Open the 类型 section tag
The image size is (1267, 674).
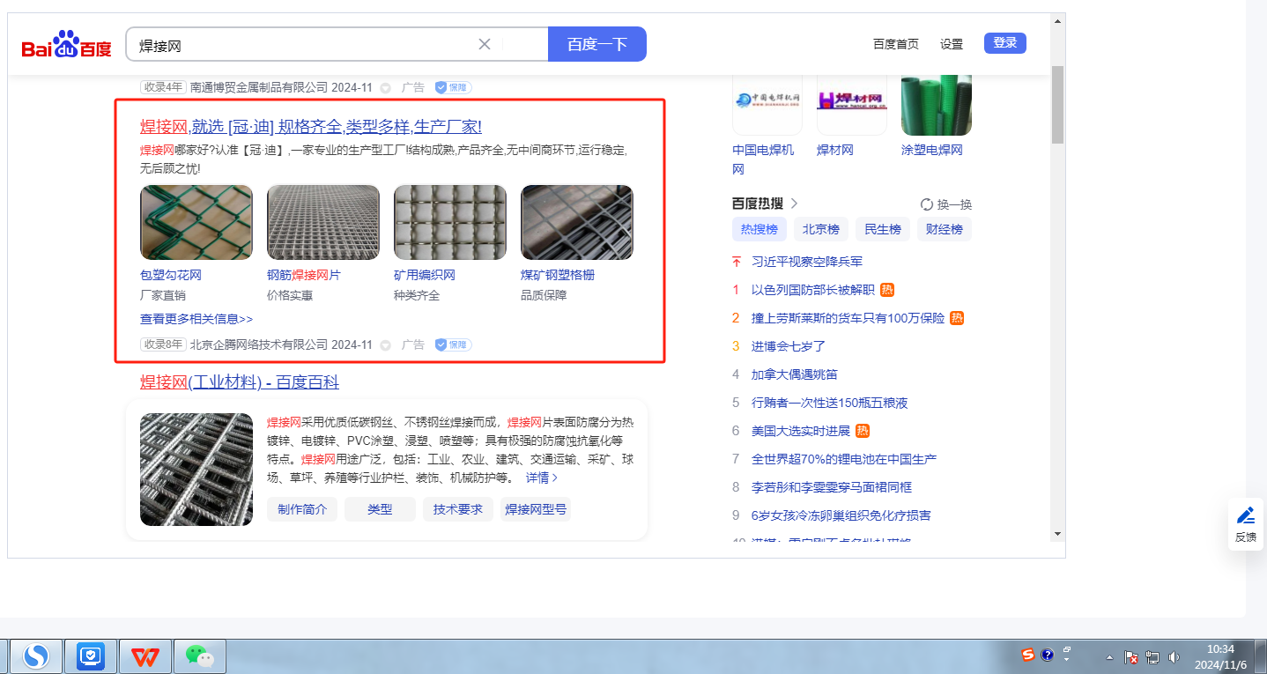pos(380,509)
